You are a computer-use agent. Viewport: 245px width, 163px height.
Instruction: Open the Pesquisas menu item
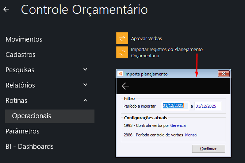pyautogui.click(x=20, y=70)
